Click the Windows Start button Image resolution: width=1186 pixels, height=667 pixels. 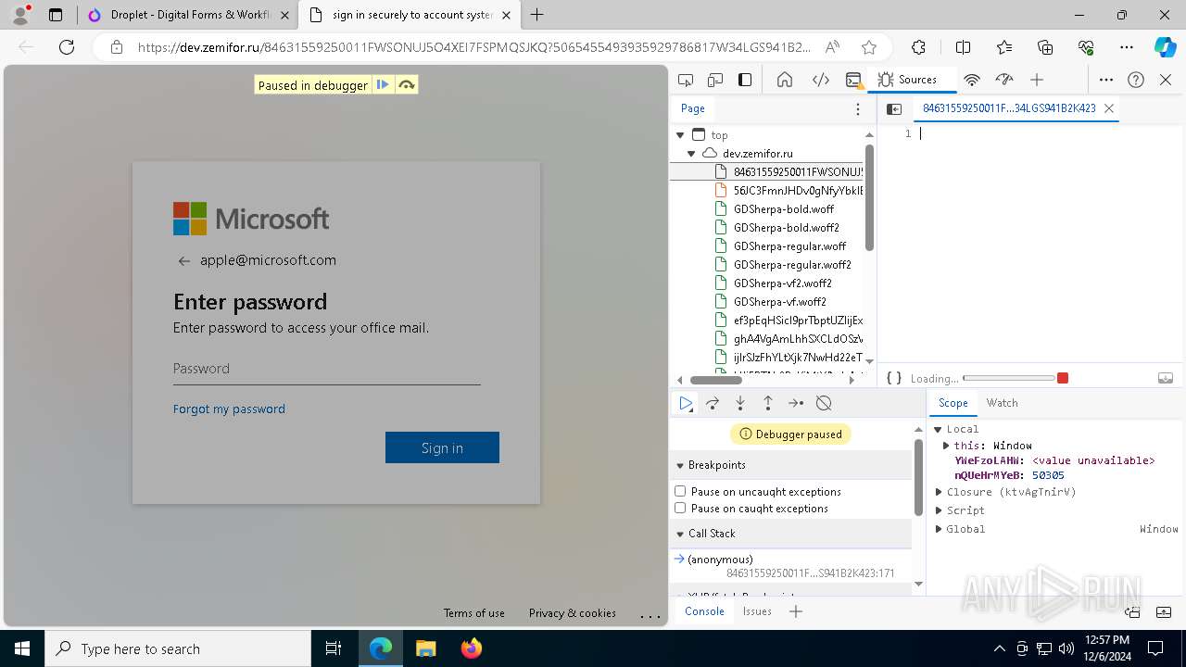[x=22, y=648]
